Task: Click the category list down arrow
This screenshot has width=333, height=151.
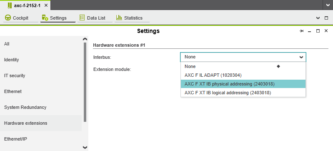Action: (85, 147)
